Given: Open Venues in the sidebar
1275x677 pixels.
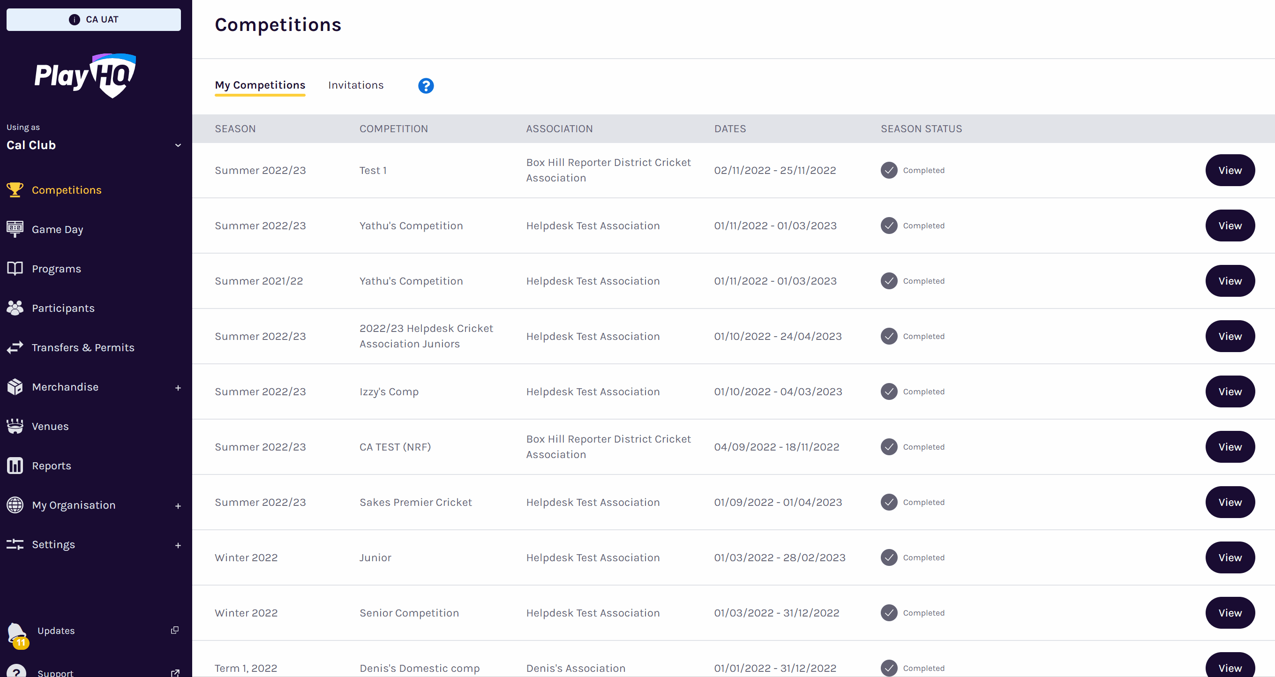Looking at the screenshot, I should click(50, 426).
